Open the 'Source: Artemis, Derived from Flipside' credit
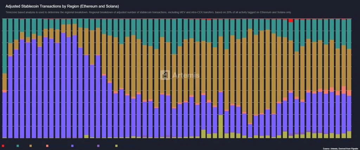The image size is (360, 150). 341,149
